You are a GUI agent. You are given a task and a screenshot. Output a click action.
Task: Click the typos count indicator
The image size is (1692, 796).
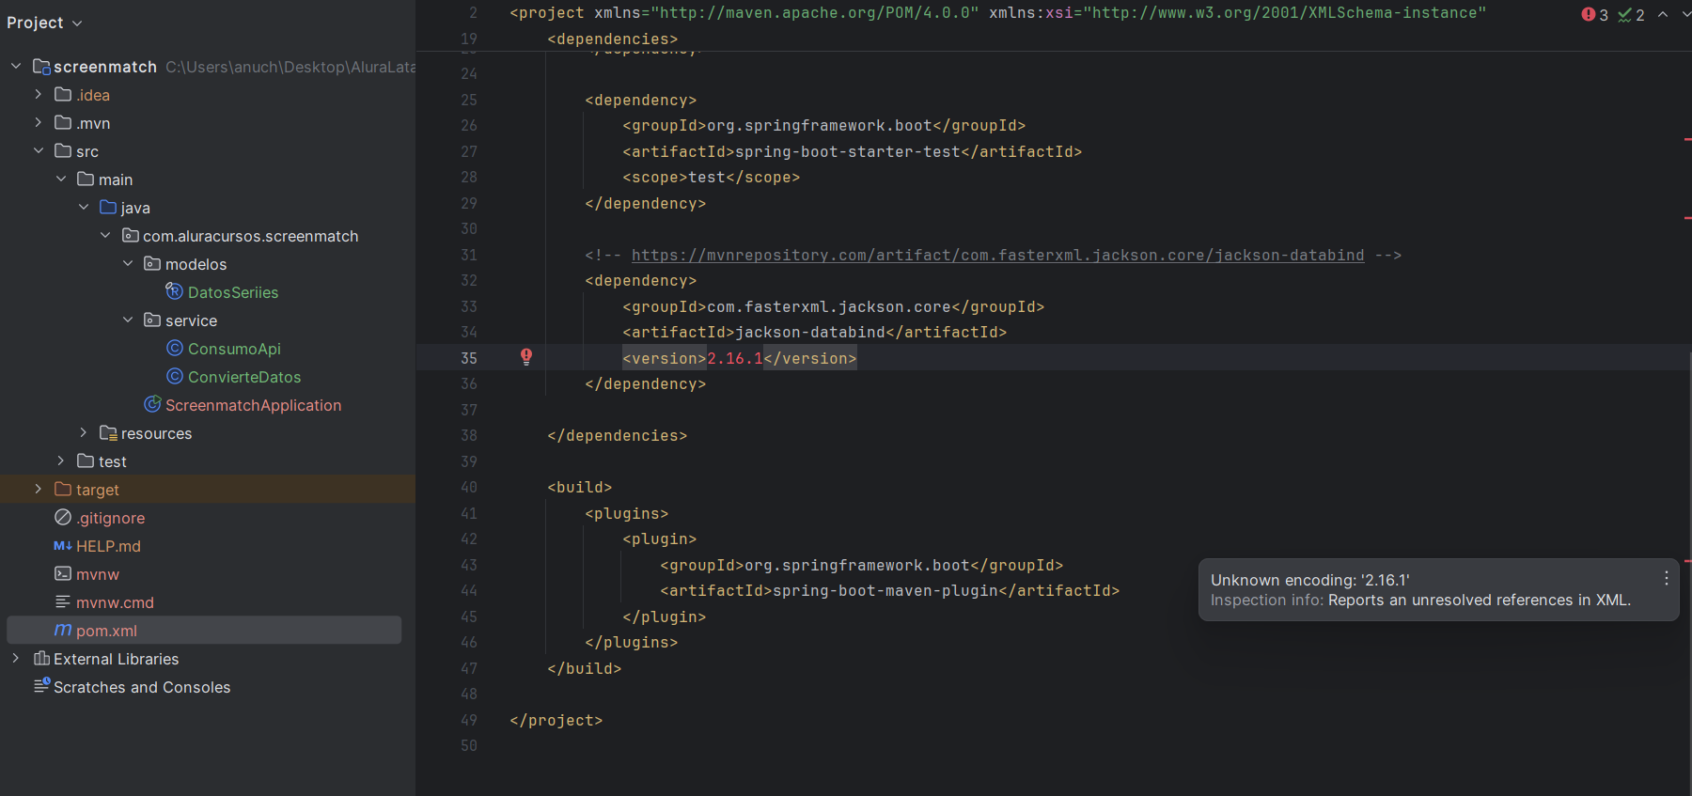coord(1630,15)
